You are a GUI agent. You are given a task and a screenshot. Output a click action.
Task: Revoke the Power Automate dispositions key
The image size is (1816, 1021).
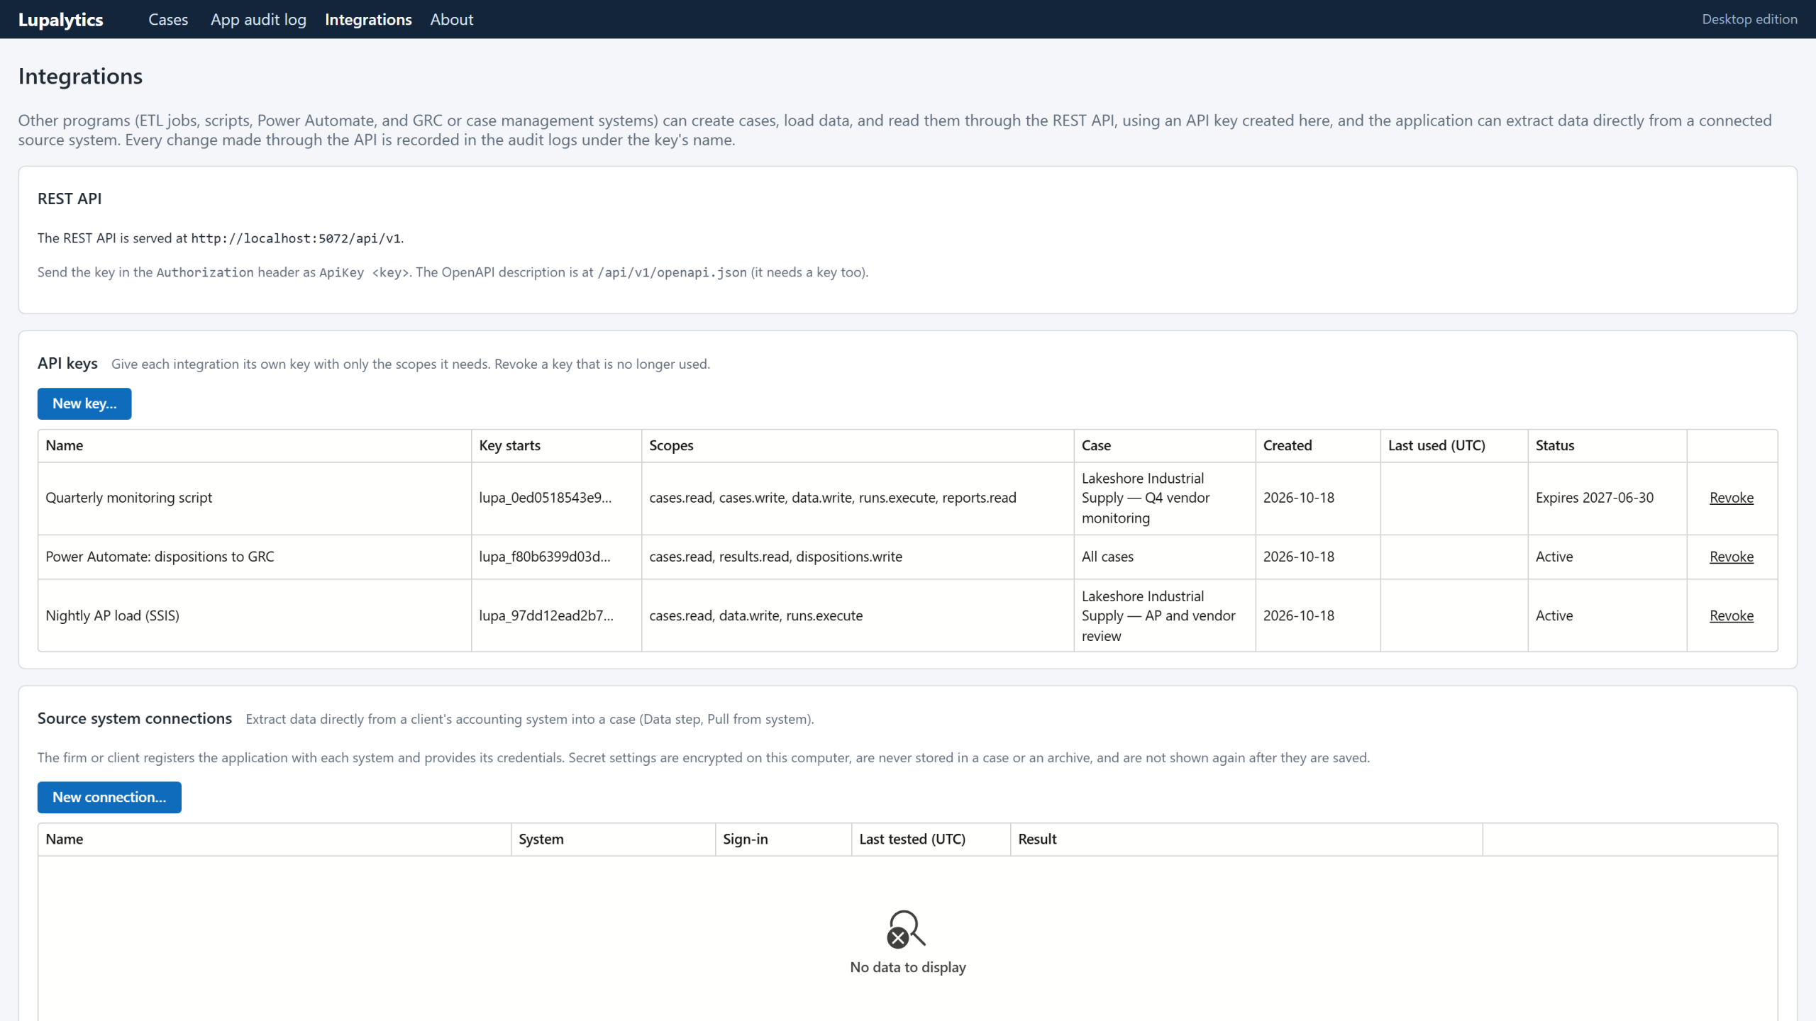[x=1732, y=557]
